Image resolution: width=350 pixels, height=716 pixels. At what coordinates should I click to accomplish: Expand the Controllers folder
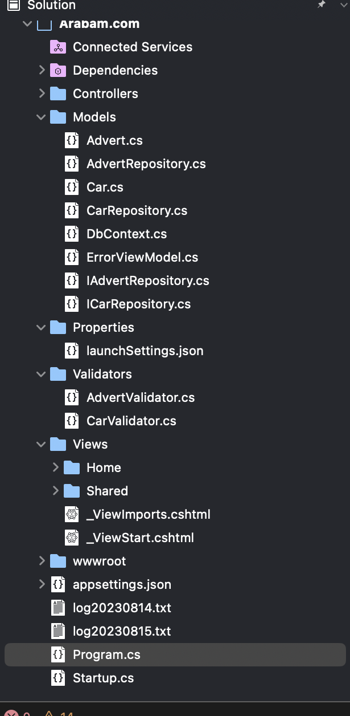pyautogui.click(x=42, y=93)
